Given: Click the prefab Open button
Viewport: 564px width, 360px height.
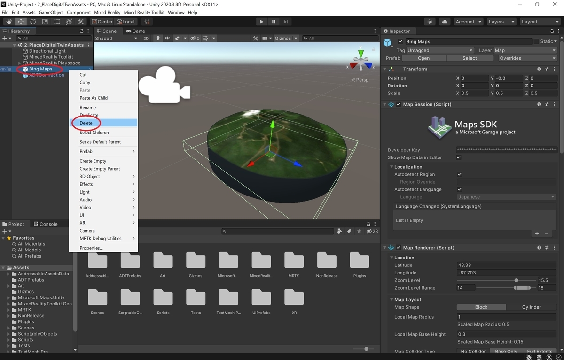Looking at the screenshot, I should pyautogui.click(x=423, y=58).
